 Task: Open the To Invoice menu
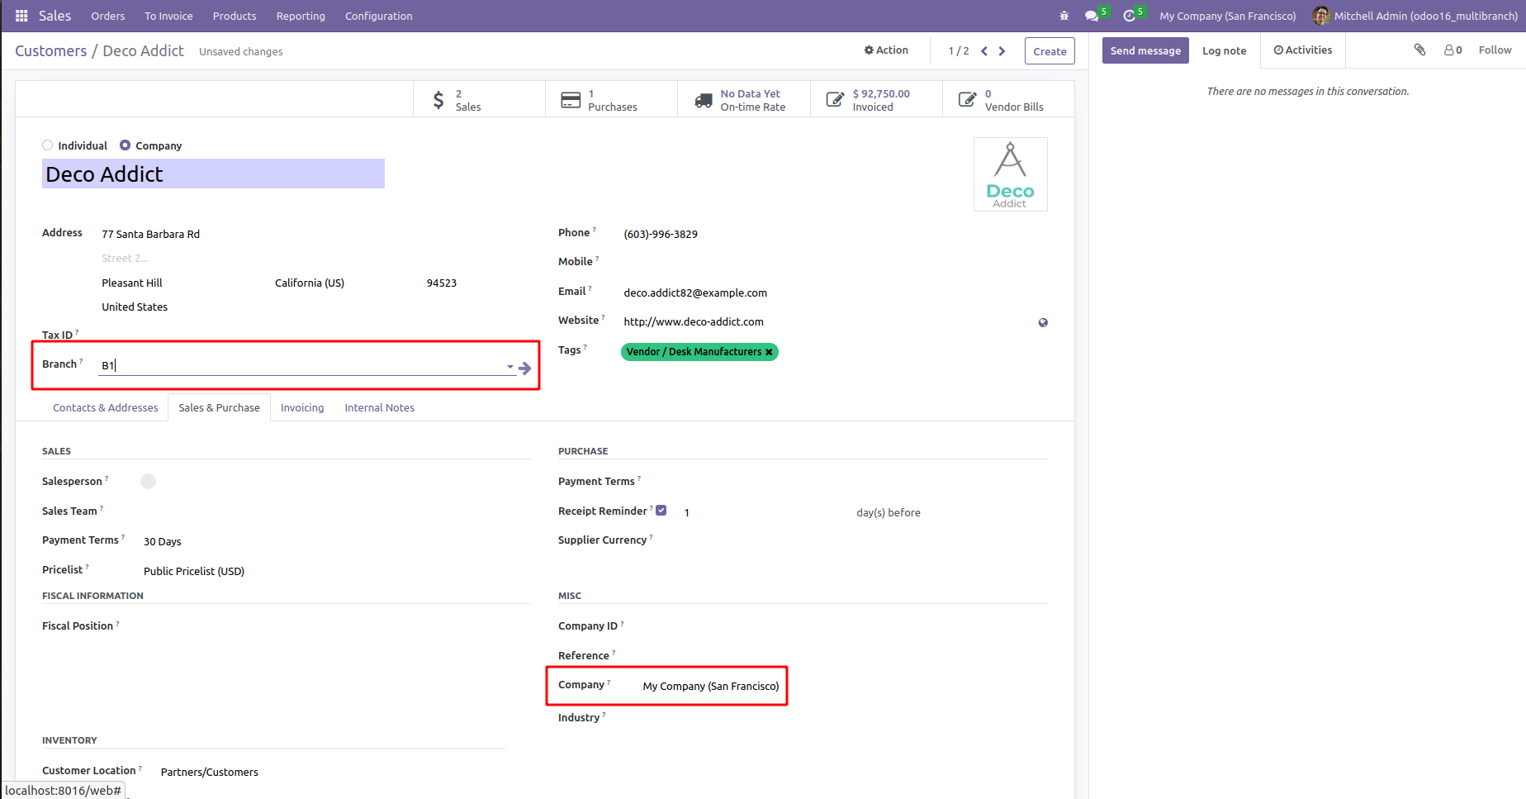(x=168, y=16)
